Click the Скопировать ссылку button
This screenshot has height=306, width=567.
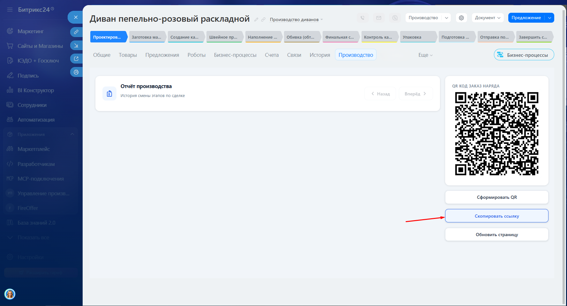point(497,216)
